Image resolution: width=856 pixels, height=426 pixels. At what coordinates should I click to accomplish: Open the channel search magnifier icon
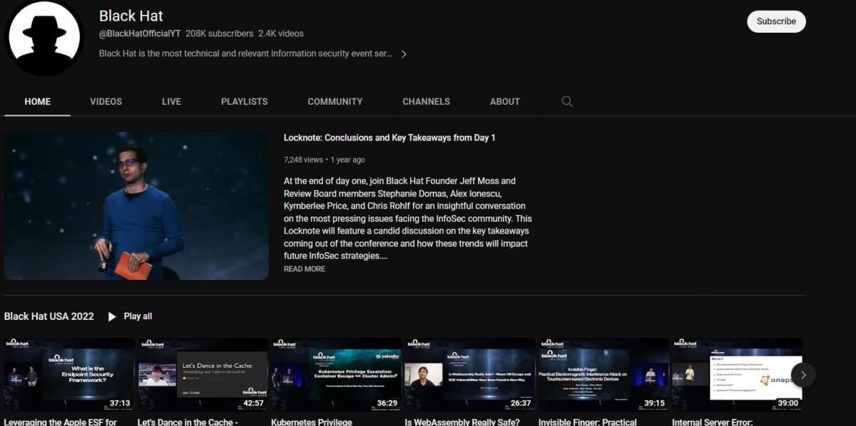(567, 102)
